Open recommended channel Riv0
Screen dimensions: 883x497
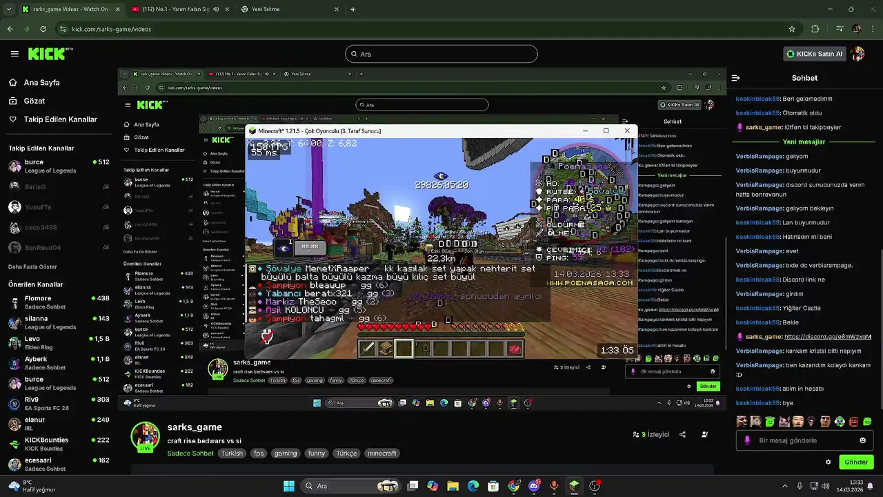(x=59, y=404)
